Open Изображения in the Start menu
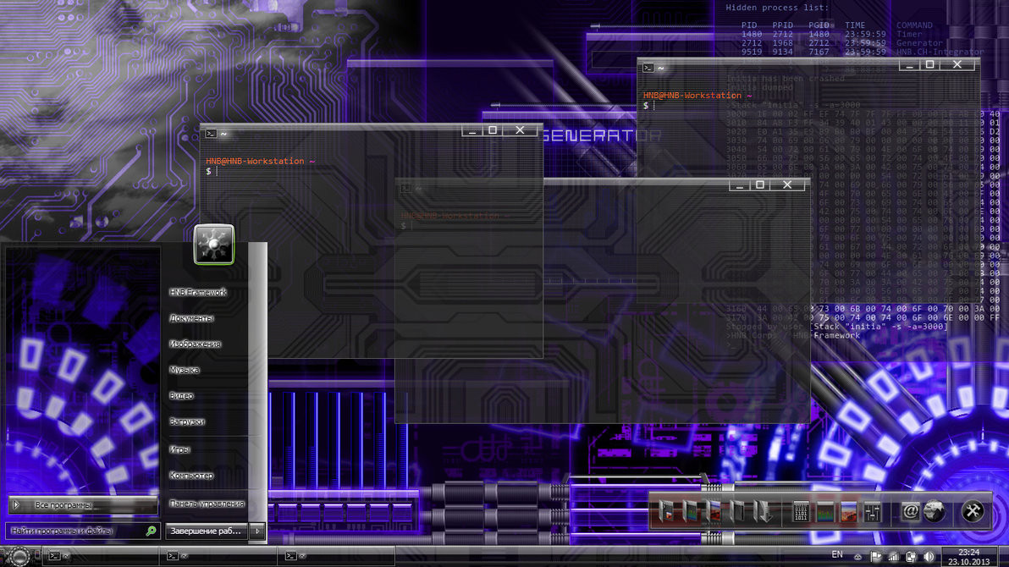1009x567 pixels. 195,344
